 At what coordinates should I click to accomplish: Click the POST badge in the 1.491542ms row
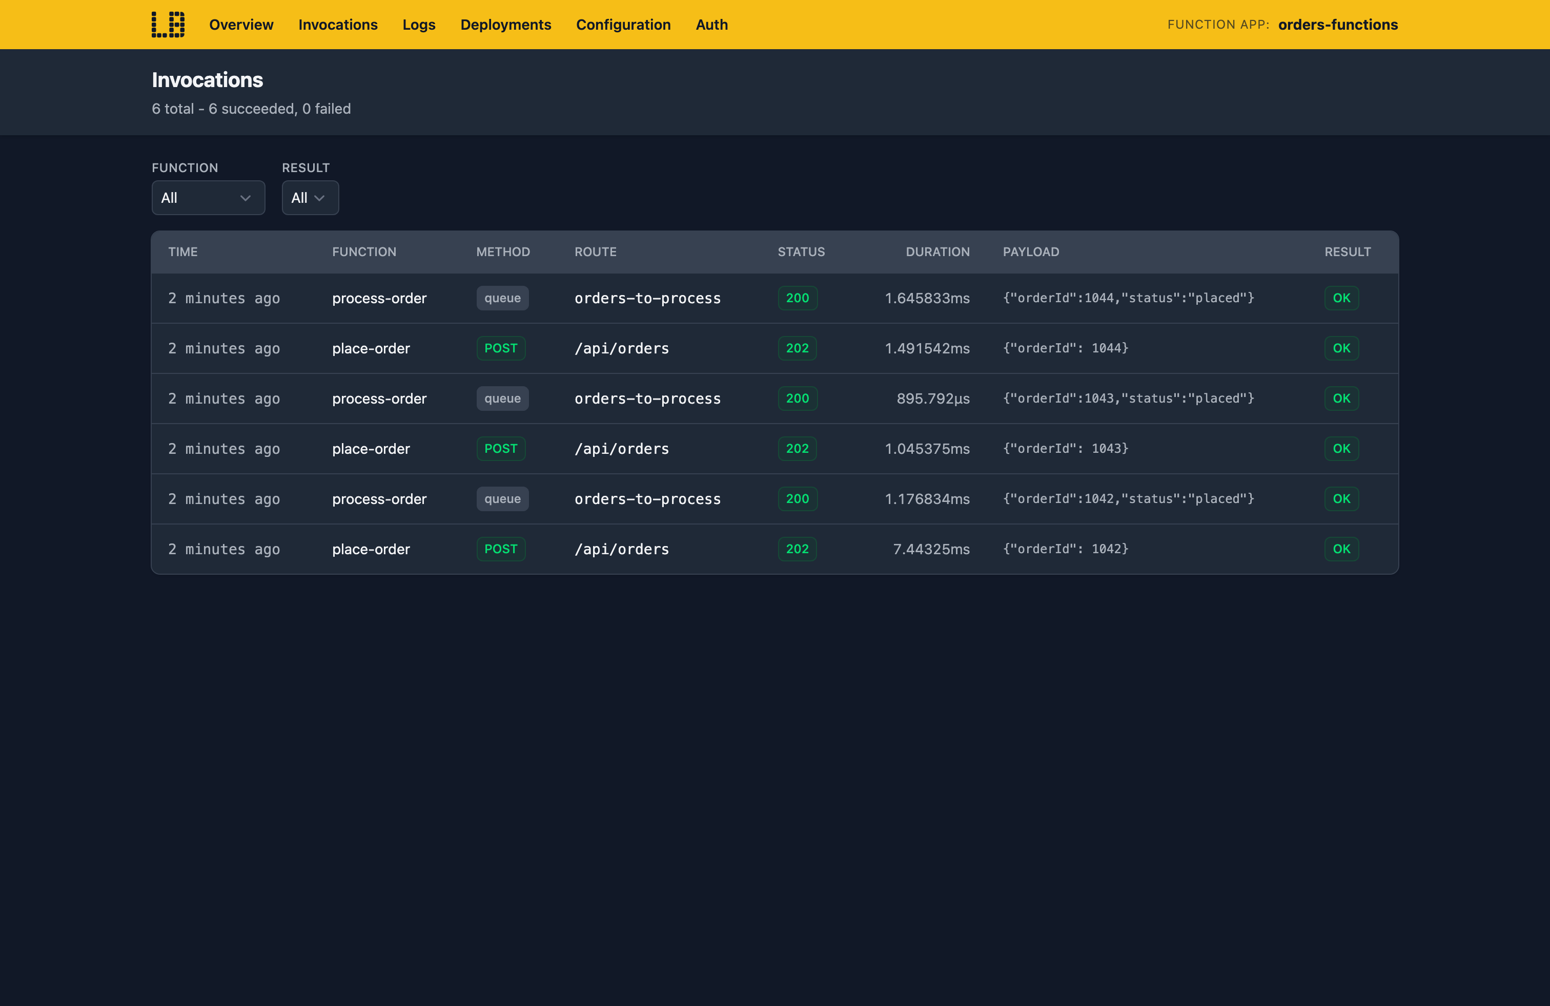(x=501, y=348)
